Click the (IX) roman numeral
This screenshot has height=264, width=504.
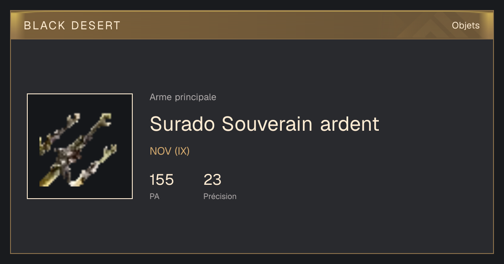pos(182,151)
